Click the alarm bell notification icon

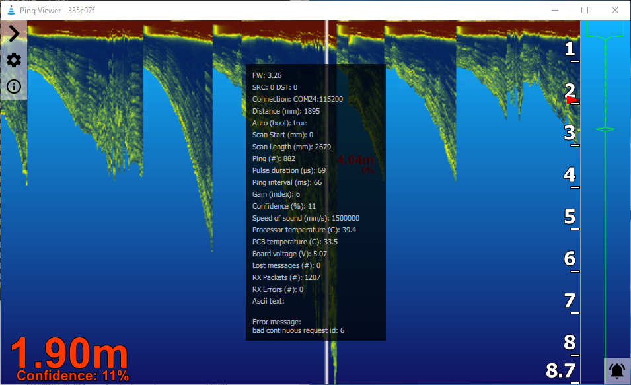coord(617,370)
